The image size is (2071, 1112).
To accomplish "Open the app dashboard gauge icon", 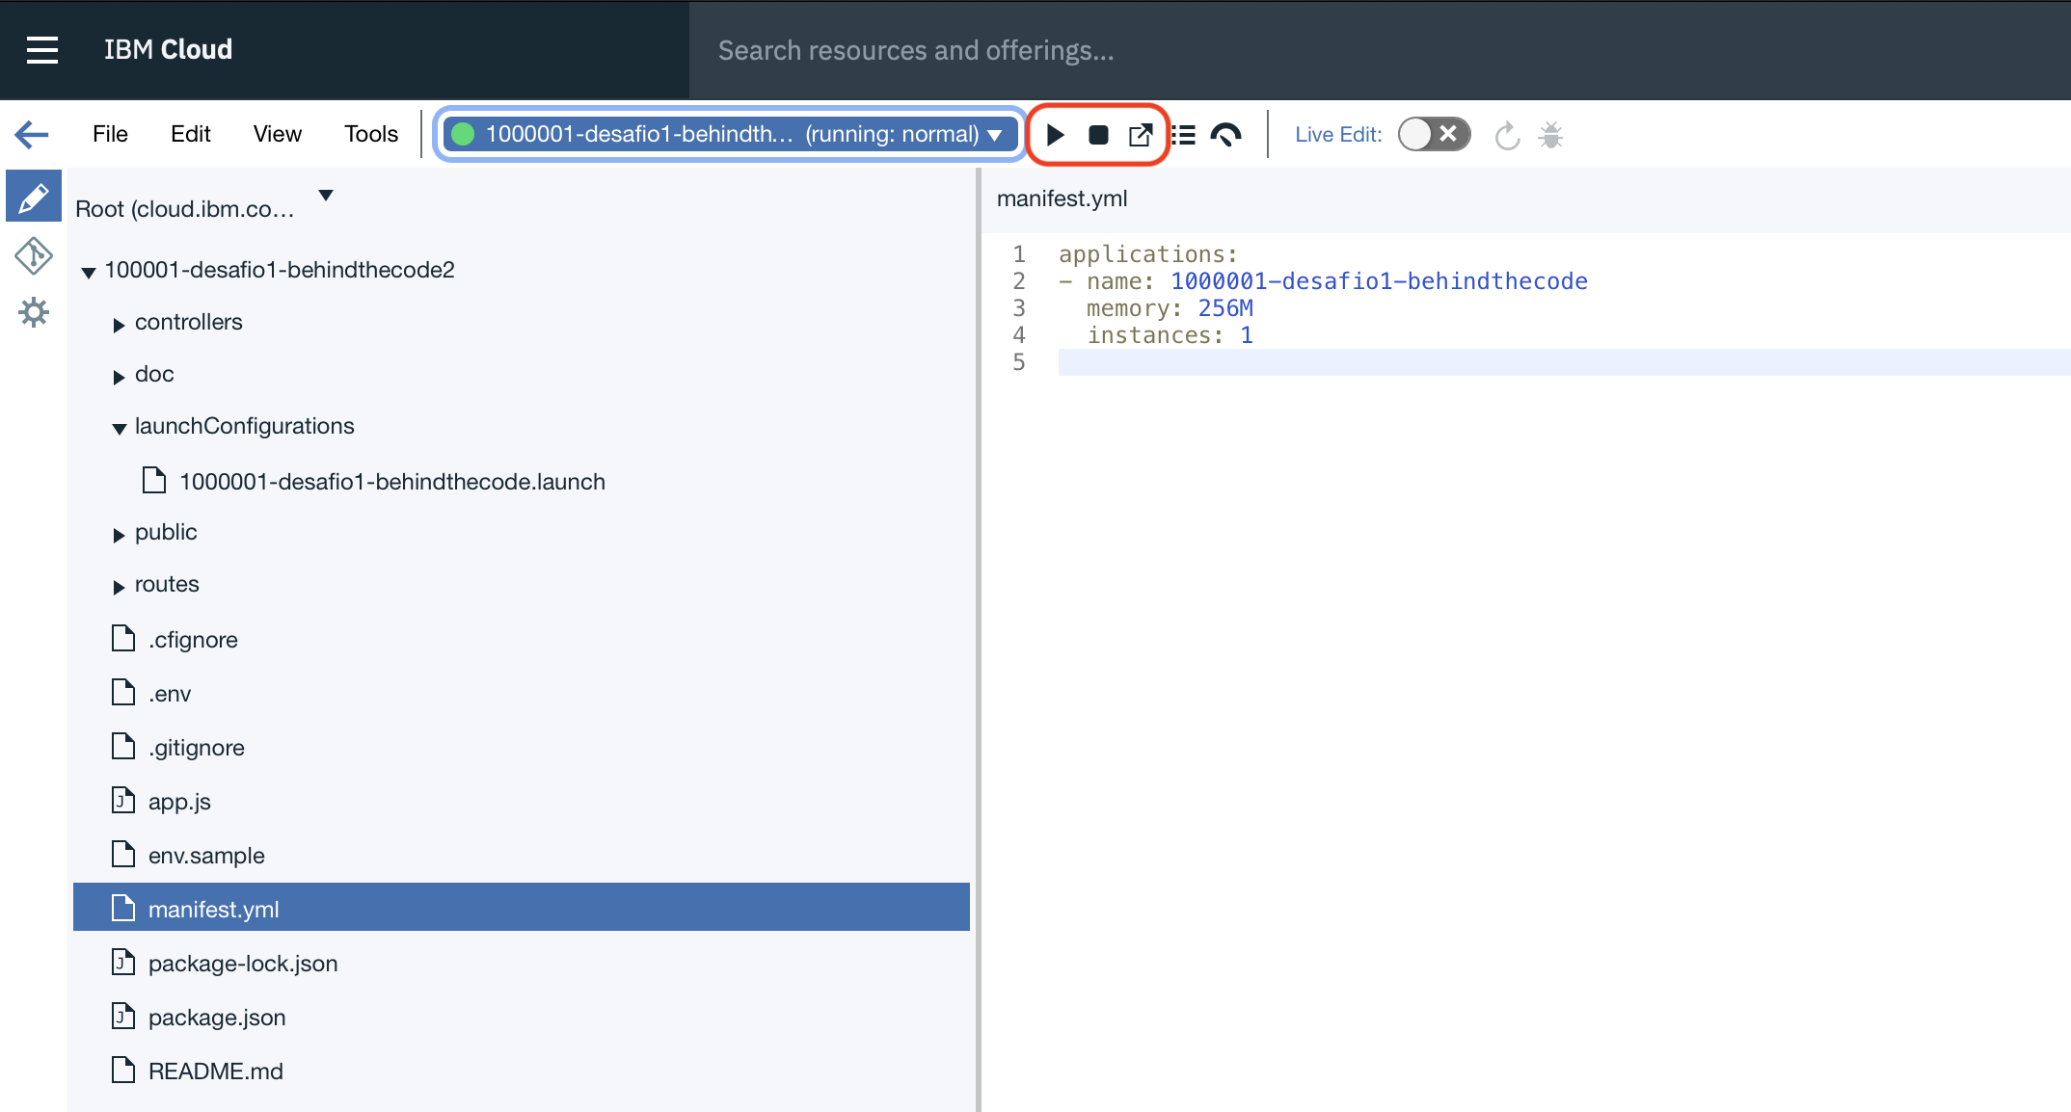I will pos(1225,135).
